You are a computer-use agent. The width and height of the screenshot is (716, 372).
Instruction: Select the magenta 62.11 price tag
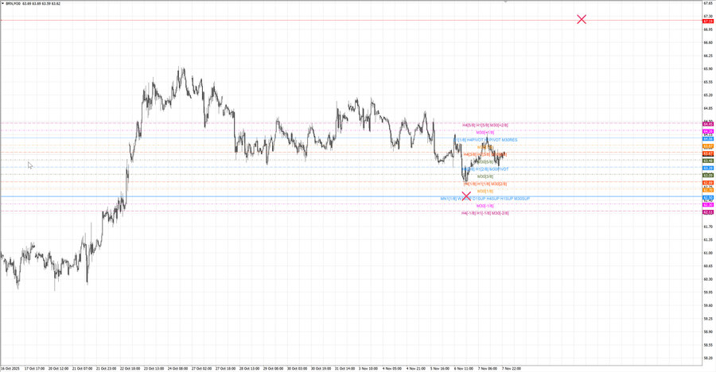(707, 212)
